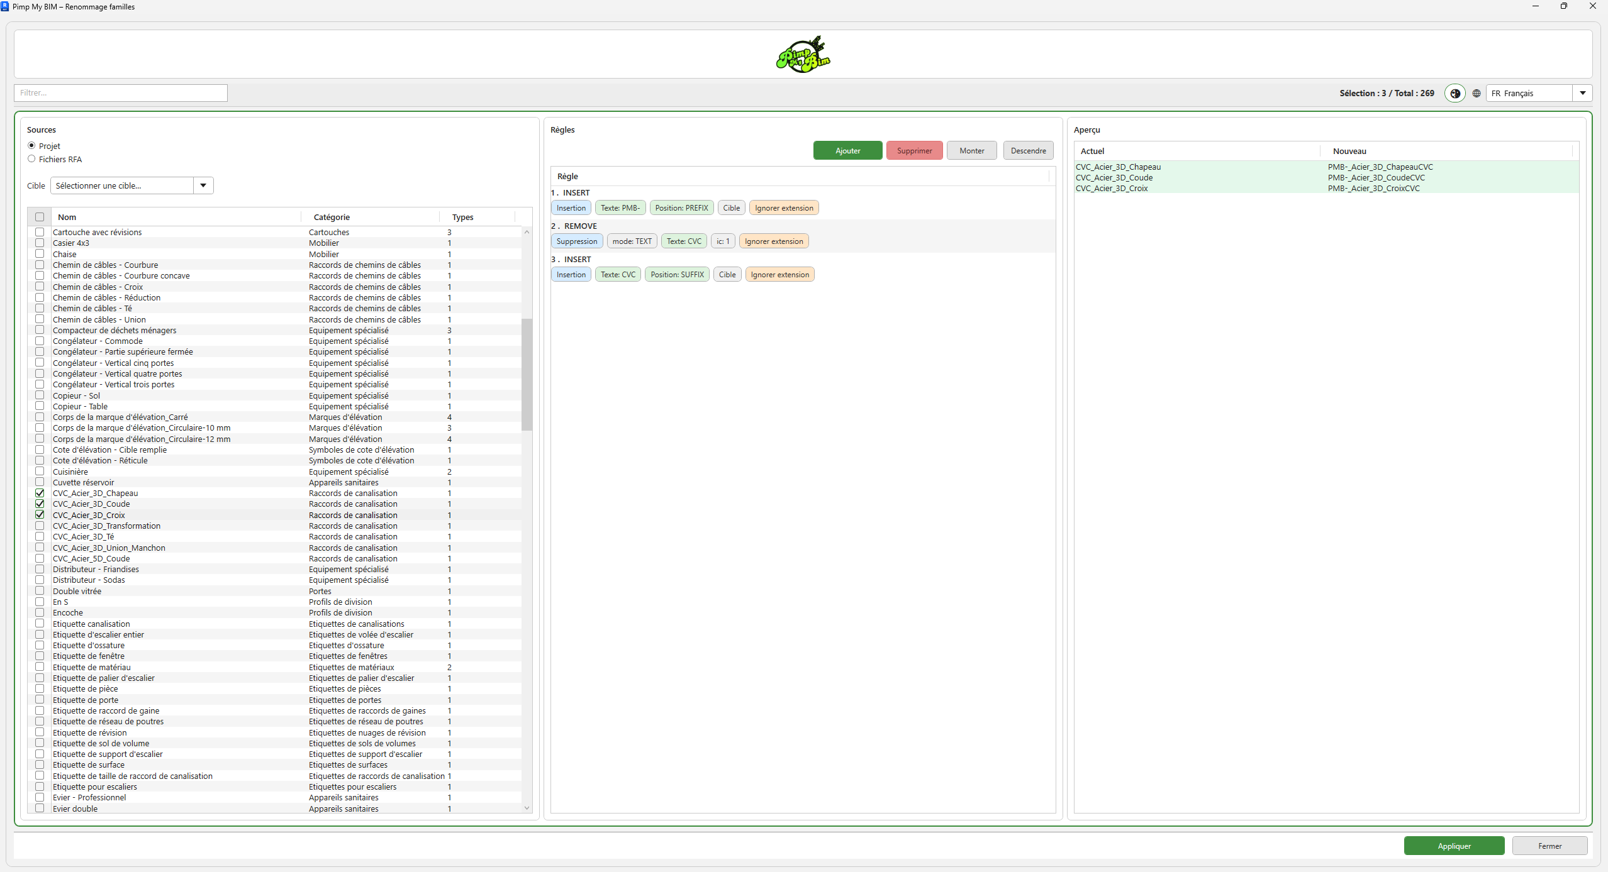Click the globe language icon
The width and height of the screenshot is (1608, 872).
(x=1477, y=93)
